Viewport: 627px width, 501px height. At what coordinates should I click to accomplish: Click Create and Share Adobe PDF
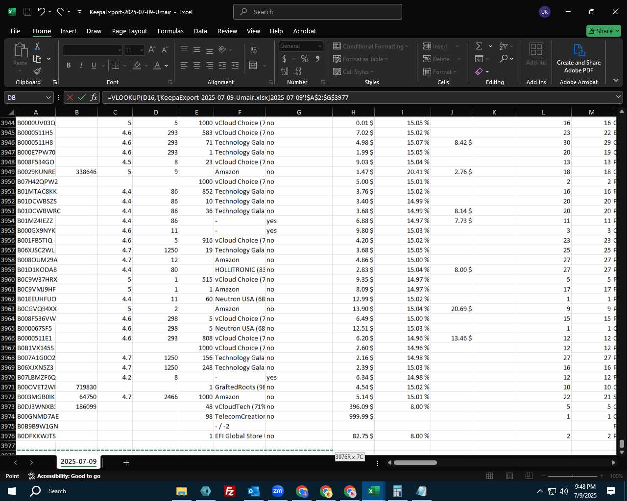point(579,59)
